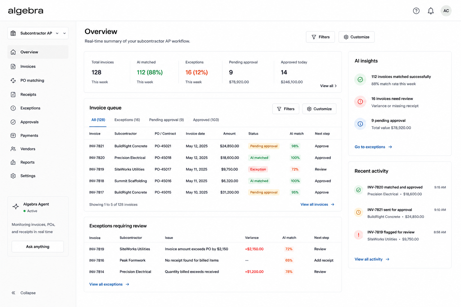Click Collapse label to collapse the sidebar
The width and height of the screenshot is (461, 307).
coord(28,293)
